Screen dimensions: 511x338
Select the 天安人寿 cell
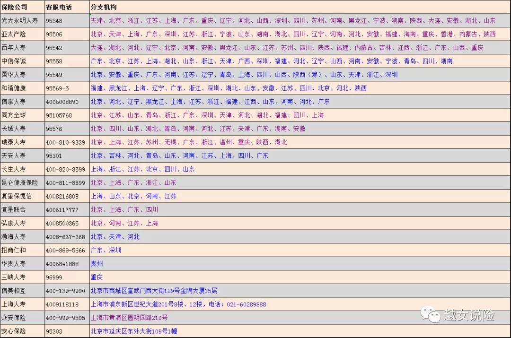click(22, 156)
